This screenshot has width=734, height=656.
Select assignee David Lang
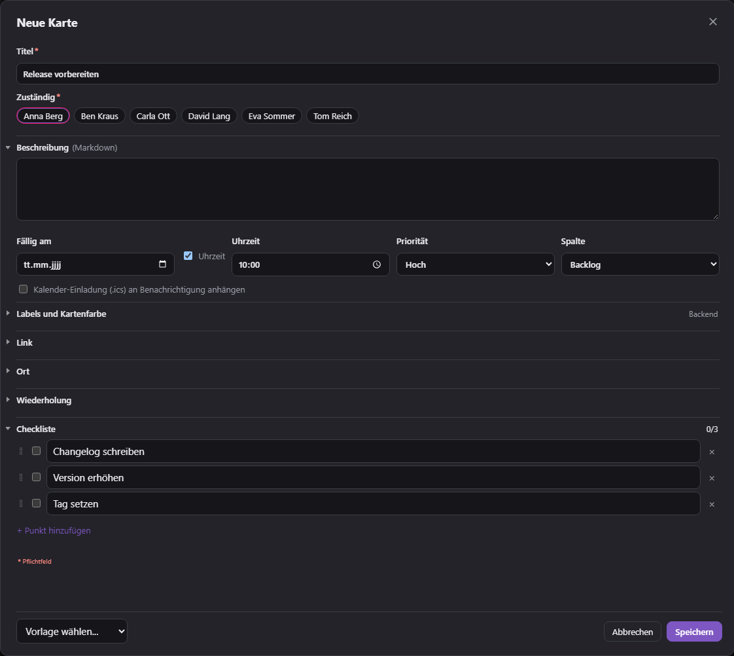coord(209,116)
